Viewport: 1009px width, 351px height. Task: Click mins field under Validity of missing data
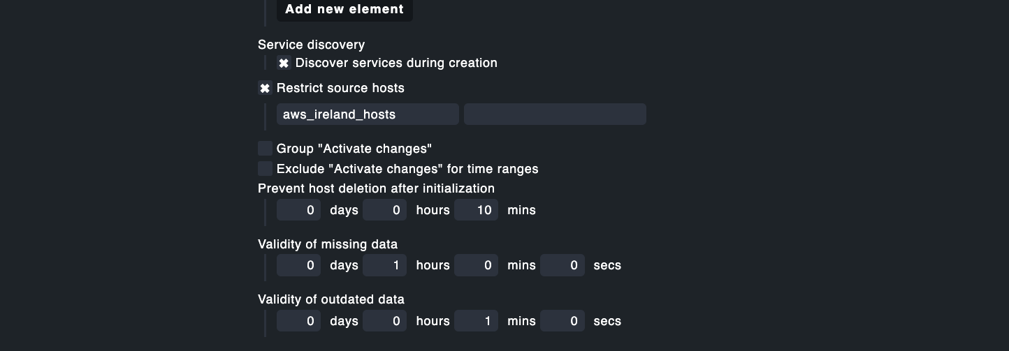coord(477,265)
